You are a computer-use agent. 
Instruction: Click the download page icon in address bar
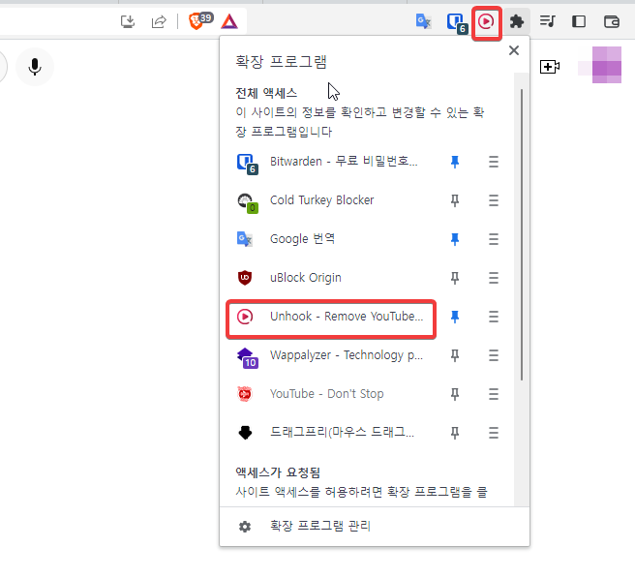[x=128, y=21]
